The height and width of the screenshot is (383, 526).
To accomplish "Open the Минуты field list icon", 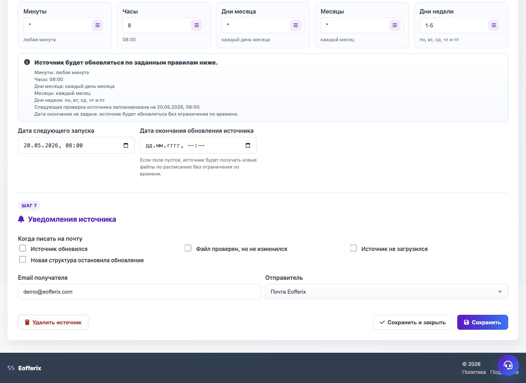I will [x=98, y=25].
